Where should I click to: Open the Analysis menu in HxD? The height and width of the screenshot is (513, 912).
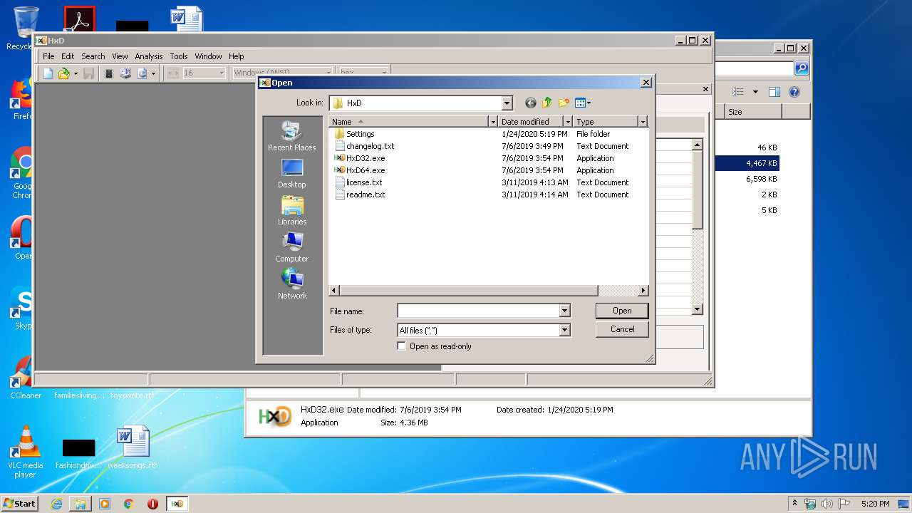click(149, 56)
